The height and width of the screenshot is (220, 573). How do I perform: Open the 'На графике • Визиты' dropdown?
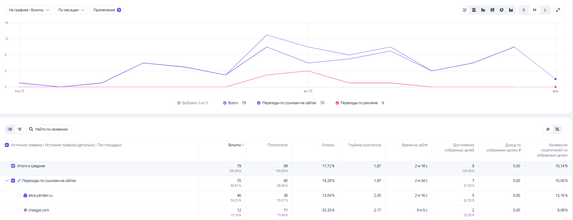28,10
